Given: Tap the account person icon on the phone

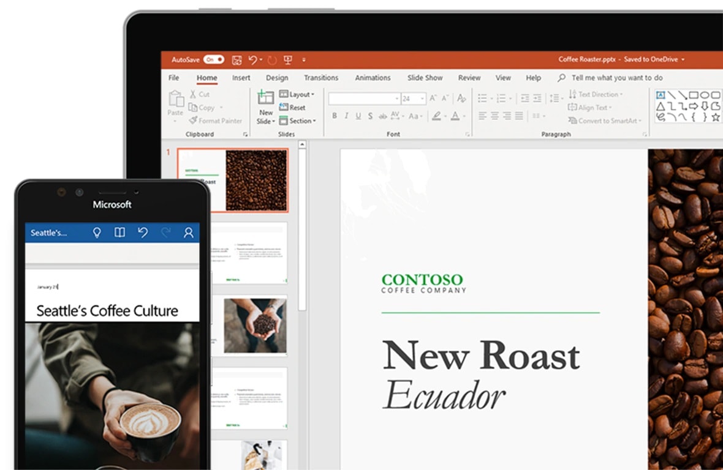Looking at the screenshot, I should [x=189, y=233].
